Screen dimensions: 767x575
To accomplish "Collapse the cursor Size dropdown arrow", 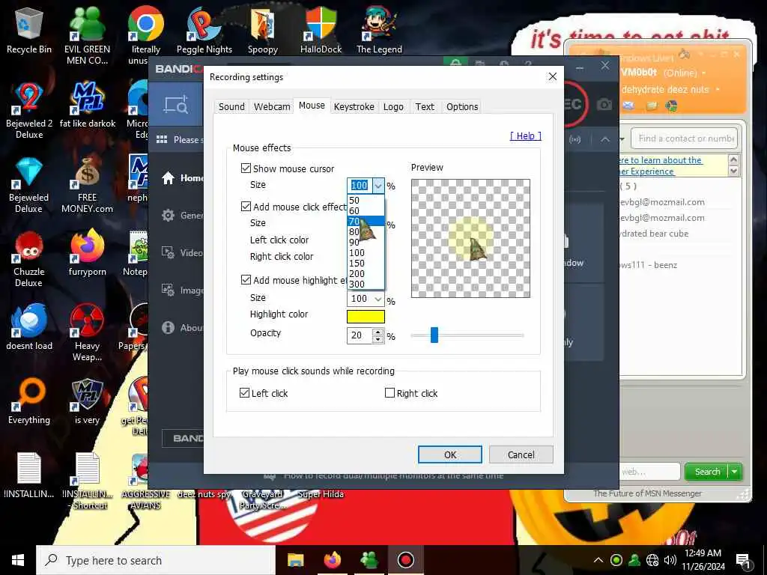I will (x=378, y=186).
